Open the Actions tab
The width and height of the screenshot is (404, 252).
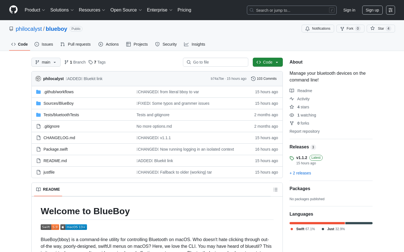pos(109,44)
